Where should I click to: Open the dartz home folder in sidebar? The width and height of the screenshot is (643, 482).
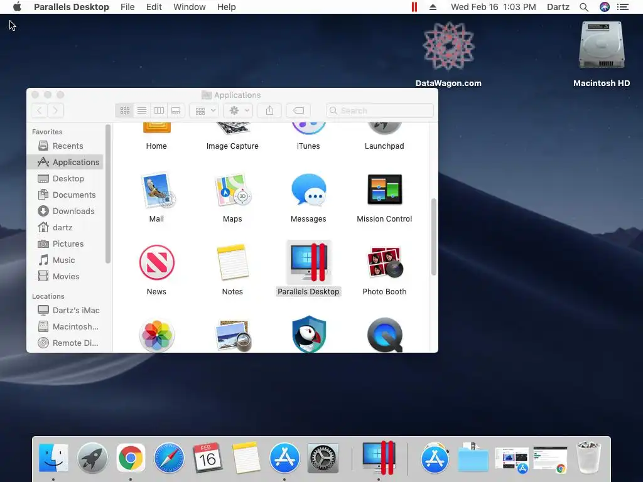click(65, 227)
